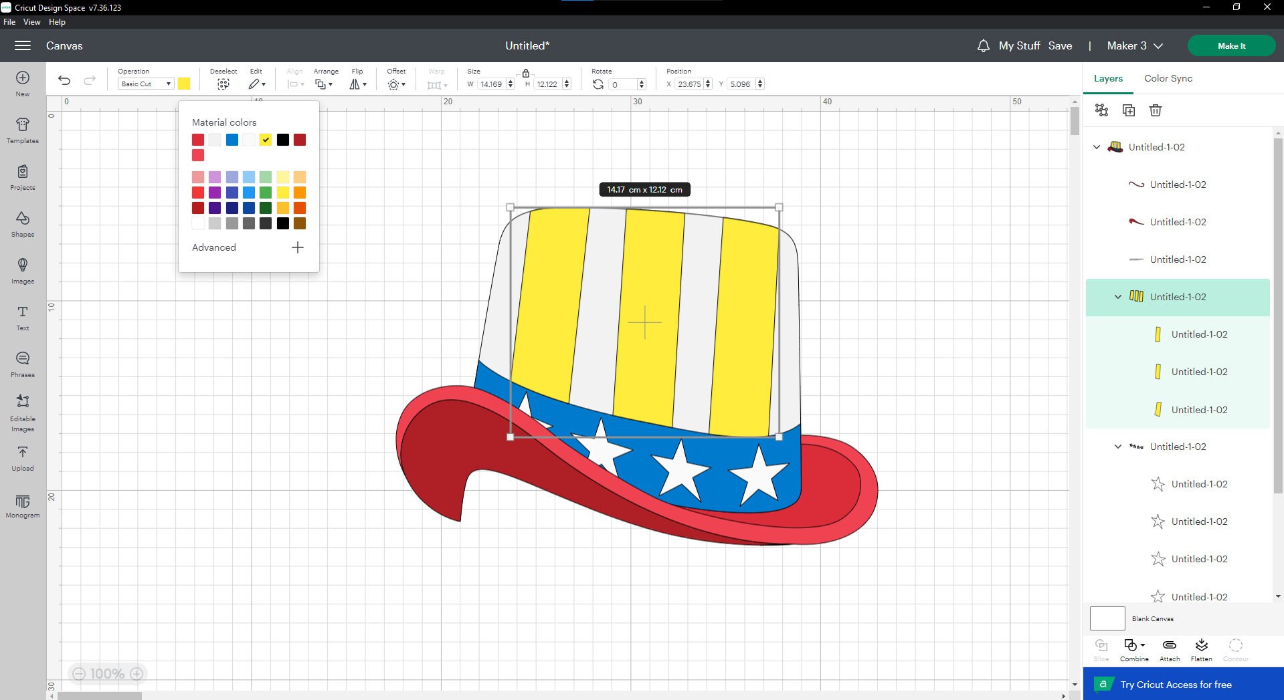Image resolution: width=1284 pixels, height=700 pixels.
Task: Undo the last action
Action: click(64, 80)
